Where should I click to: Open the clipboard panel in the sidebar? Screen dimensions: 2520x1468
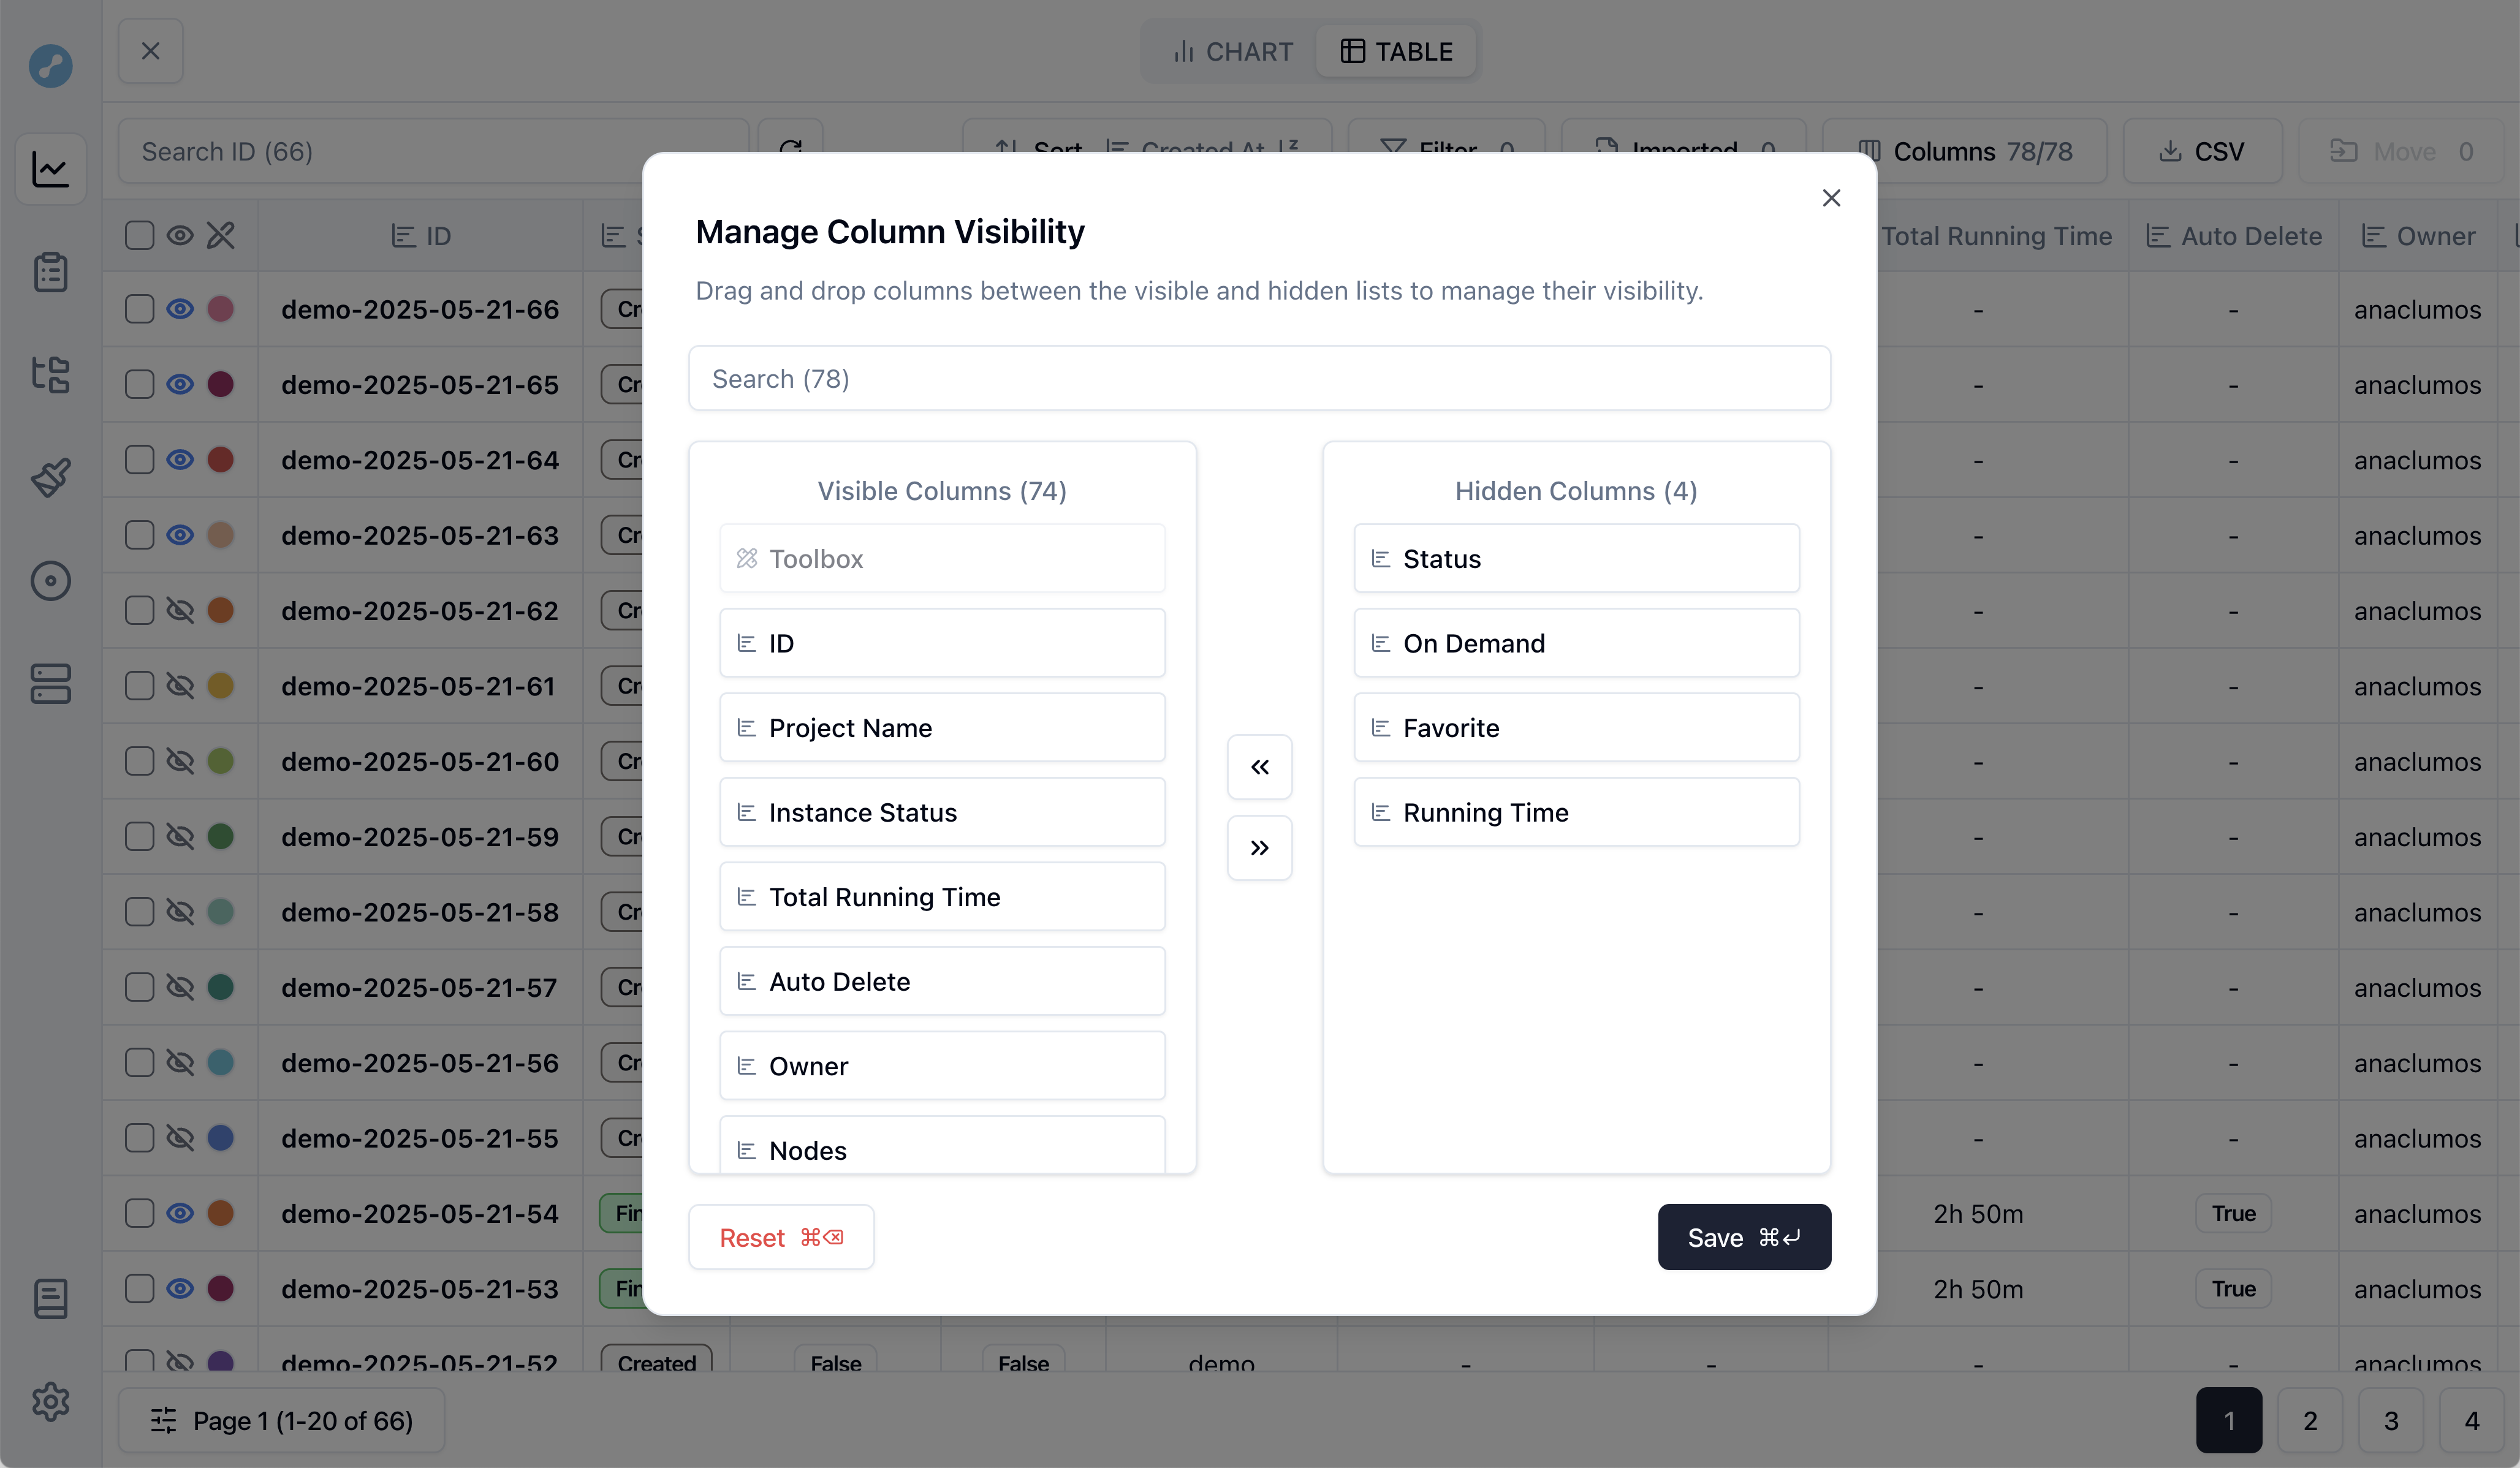coord(50,272)
